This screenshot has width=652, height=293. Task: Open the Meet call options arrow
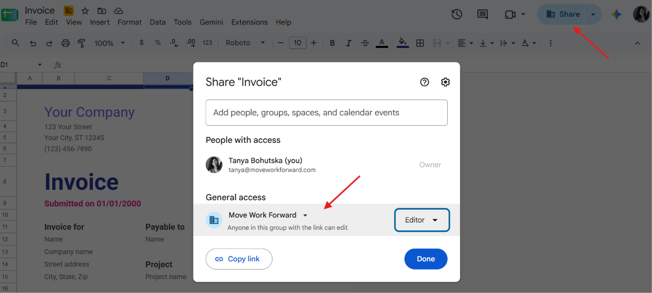(x=523, y=15)
